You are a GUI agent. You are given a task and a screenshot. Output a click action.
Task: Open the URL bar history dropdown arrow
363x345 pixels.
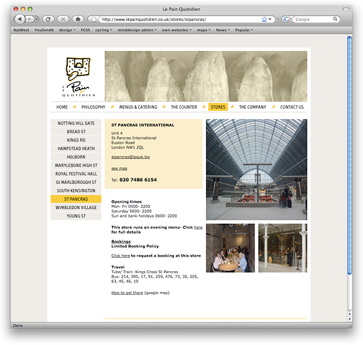coord(270,20)
